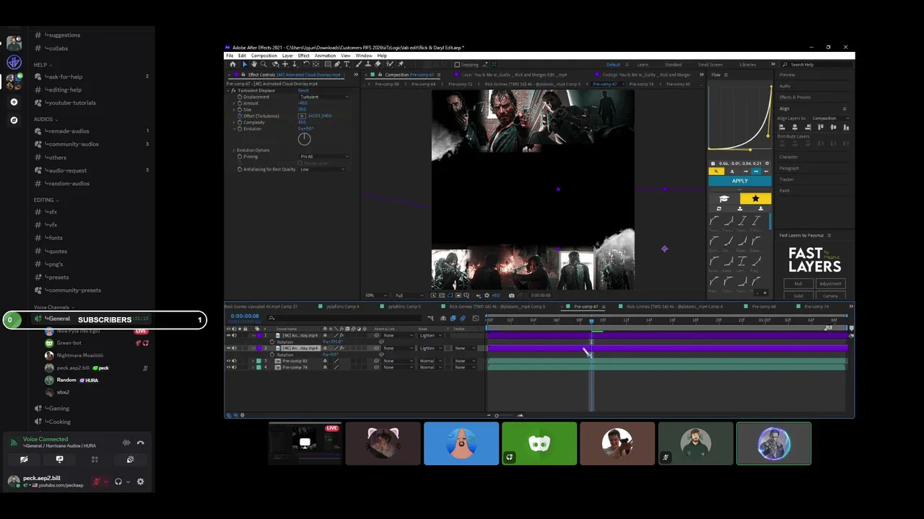Select the Brush tool
The height and width of the screenshot is (519, 924).
[x=357, y=64]
